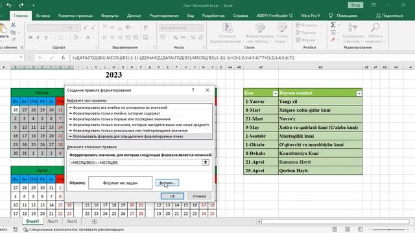Click the dialog help question mark
415x233 pixels.
(x=193, y=90)
